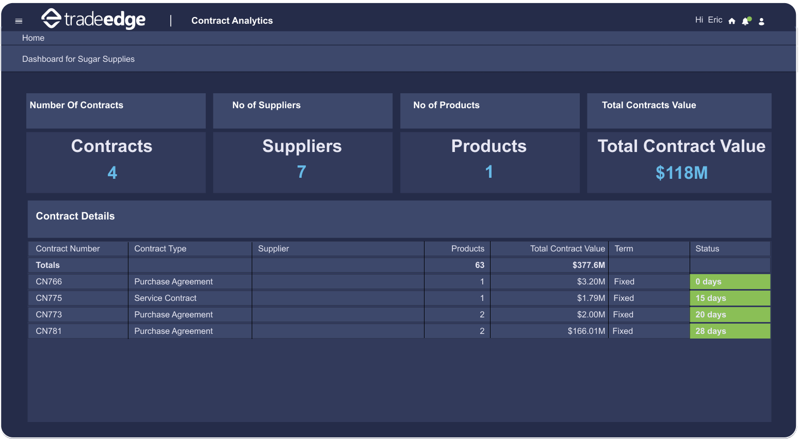Select contract CN773 in table
Screen dimensions: 799x439
coord(49,315)
